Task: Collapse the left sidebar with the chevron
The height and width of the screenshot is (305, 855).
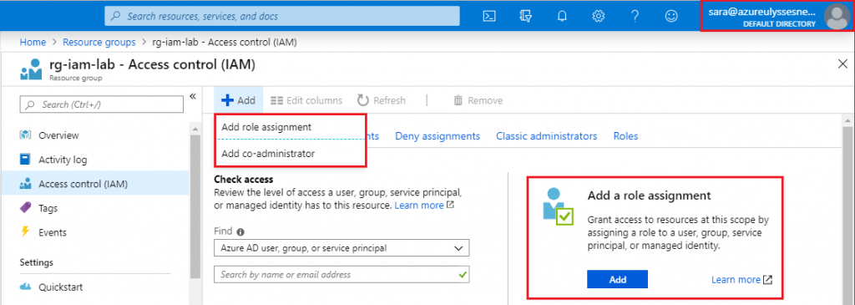Action: click(193, 97)
